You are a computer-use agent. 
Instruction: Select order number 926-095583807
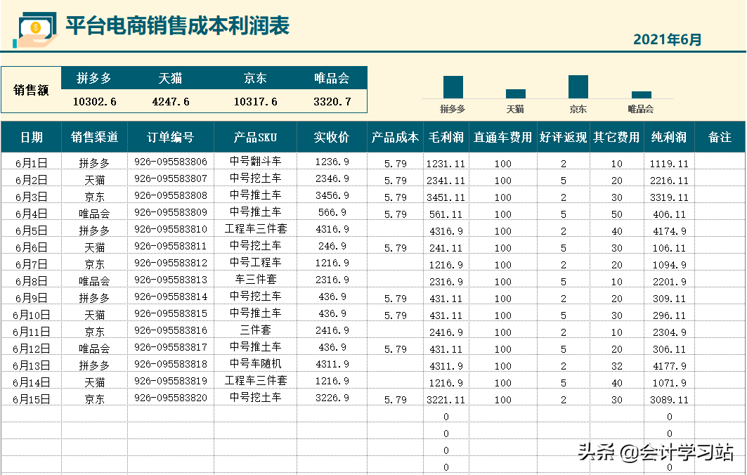coord(171,178)
